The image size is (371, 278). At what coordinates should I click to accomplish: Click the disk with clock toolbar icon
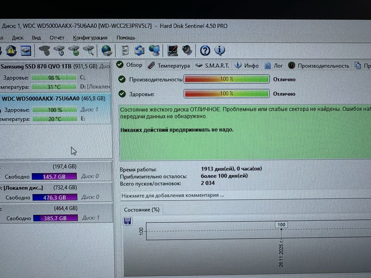click(59, 50)
